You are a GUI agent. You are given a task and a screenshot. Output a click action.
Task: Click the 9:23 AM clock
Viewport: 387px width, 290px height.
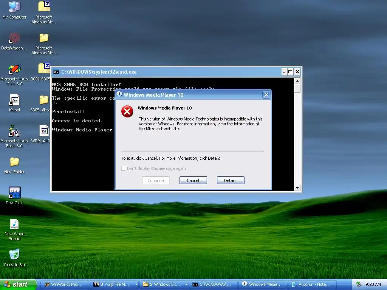pyautogui.click(x=373, y=284)
